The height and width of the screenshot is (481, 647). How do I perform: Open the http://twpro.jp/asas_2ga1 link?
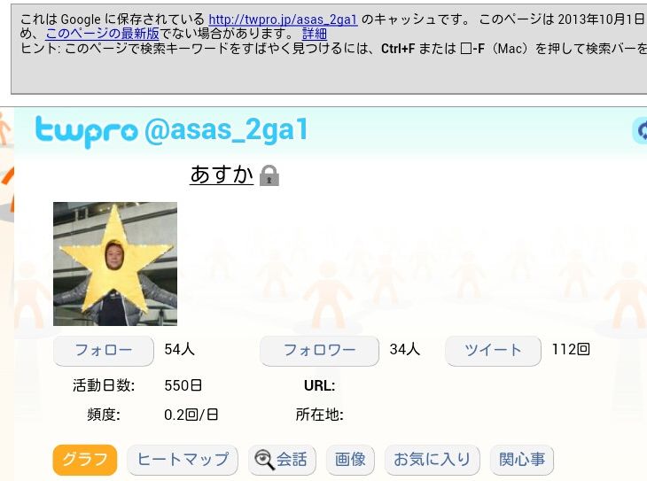pos(283,19)
